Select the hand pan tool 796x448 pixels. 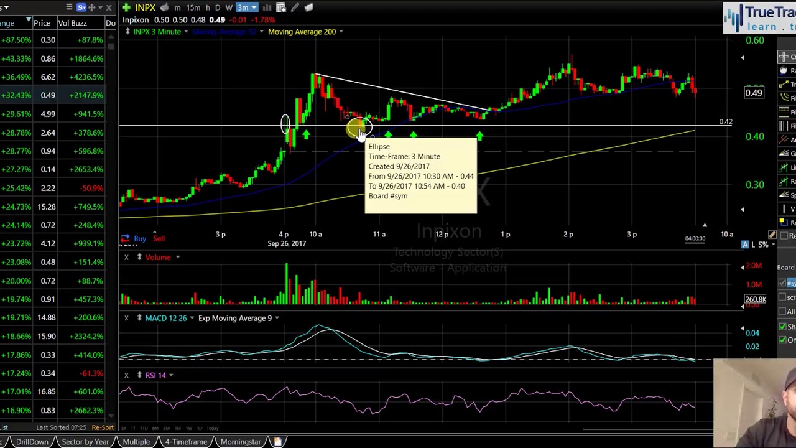point(784,70)
